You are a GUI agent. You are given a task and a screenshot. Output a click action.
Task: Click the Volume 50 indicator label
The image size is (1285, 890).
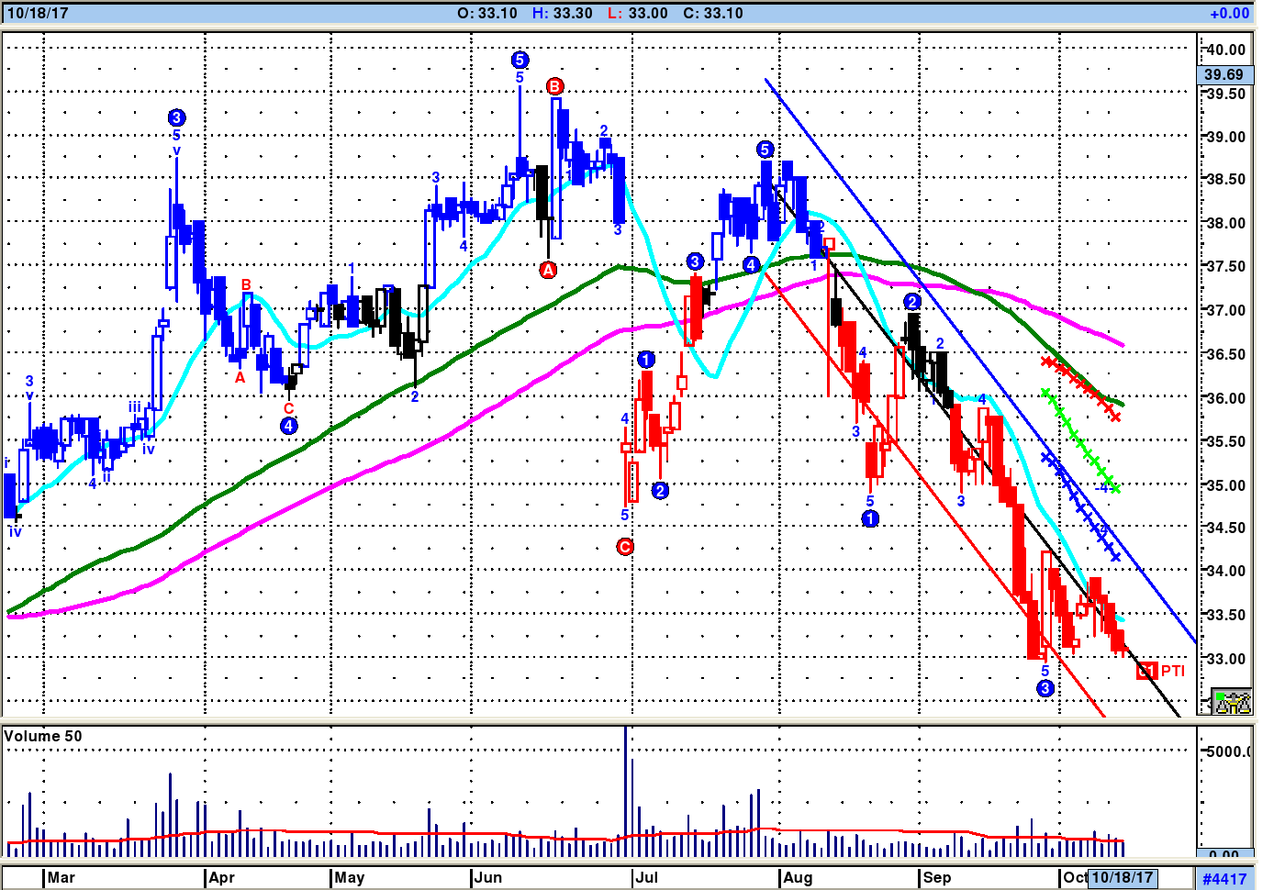point(43,736)
